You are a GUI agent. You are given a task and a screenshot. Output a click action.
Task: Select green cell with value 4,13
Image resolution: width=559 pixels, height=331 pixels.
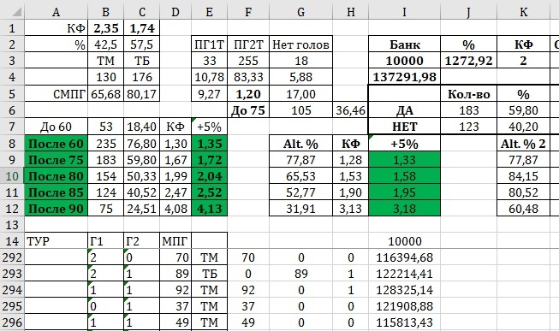tap(209, 209)
